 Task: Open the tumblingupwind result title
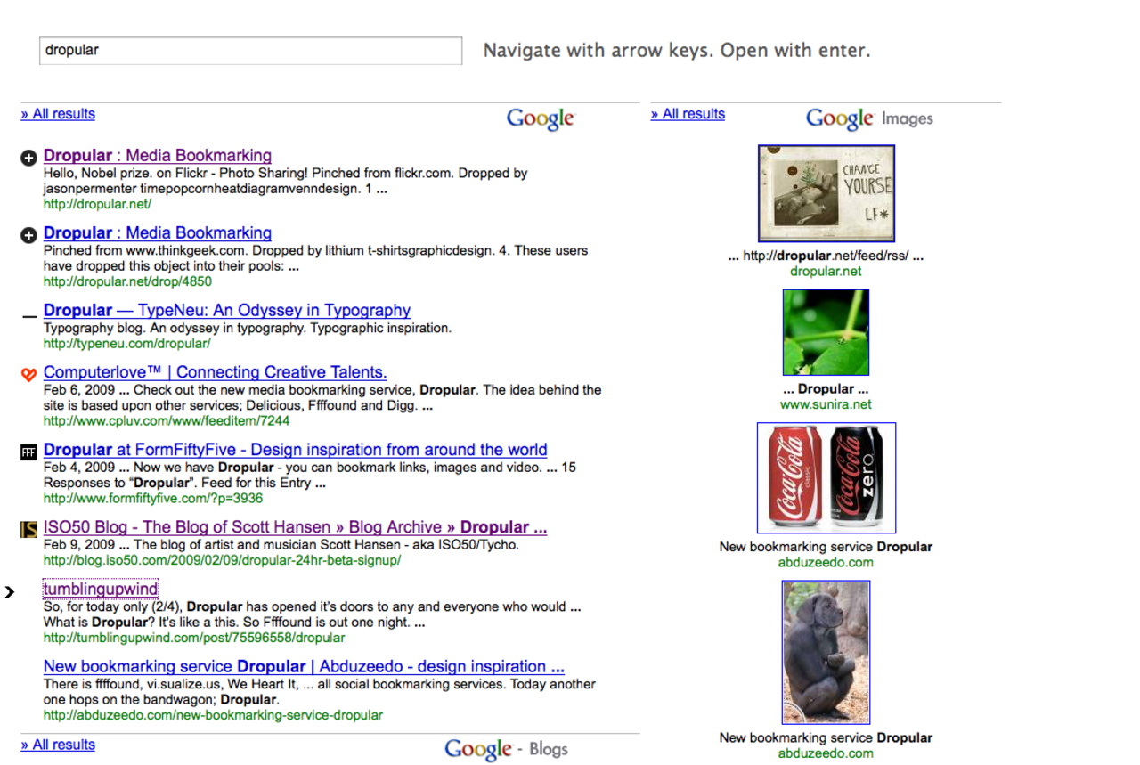coord(101,589)
